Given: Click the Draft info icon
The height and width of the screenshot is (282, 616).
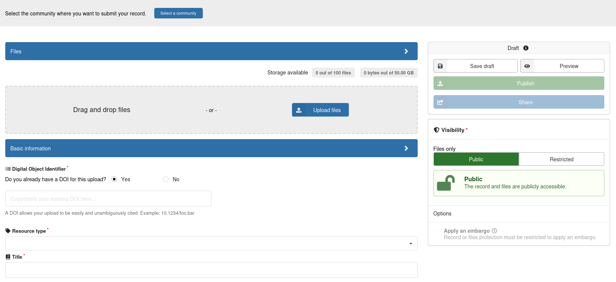Looking at the screenshot, I should tap(526, 48).
